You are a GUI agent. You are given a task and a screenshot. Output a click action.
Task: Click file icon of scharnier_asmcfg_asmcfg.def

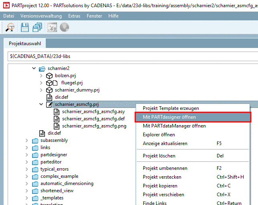point(57,119)
